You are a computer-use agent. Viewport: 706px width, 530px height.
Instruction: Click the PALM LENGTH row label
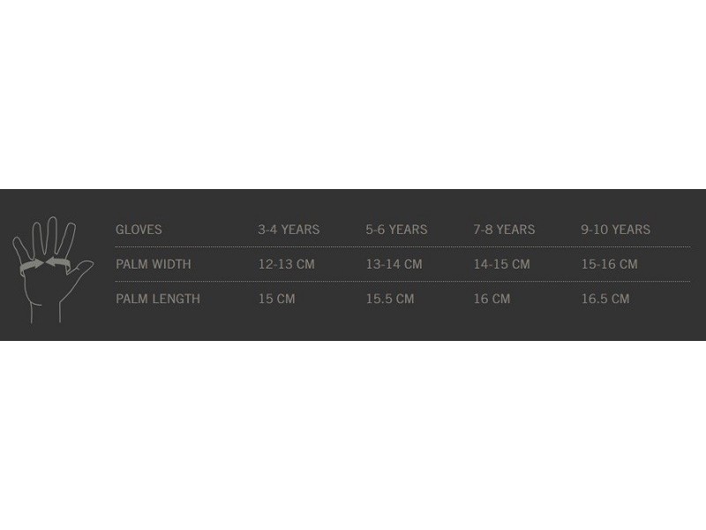click(158, 299)
